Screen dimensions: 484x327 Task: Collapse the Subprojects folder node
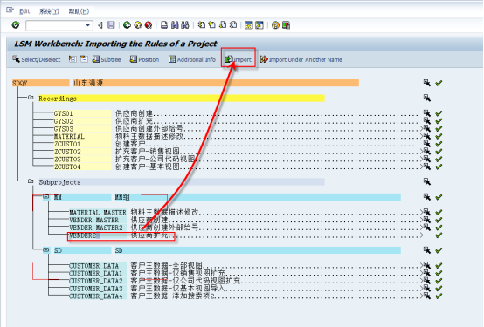(31, 181)
